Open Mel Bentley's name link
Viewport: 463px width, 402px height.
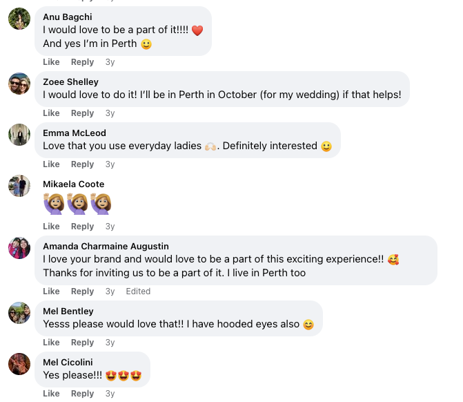tap(68, 311)
